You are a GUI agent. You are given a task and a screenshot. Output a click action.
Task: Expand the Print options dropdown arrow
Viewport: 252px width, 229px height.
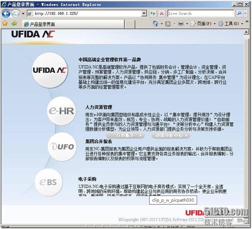[x=187, y=24]
